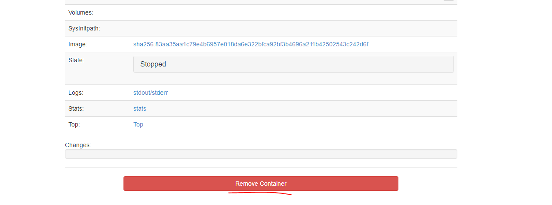Viewport: 552px width, 205px height.
Task: Click the red Remove Container button
Action: click(x=261, y=184)
